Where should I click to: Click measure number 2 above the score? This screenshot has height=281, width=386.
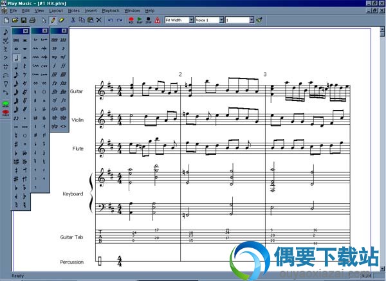180,74
